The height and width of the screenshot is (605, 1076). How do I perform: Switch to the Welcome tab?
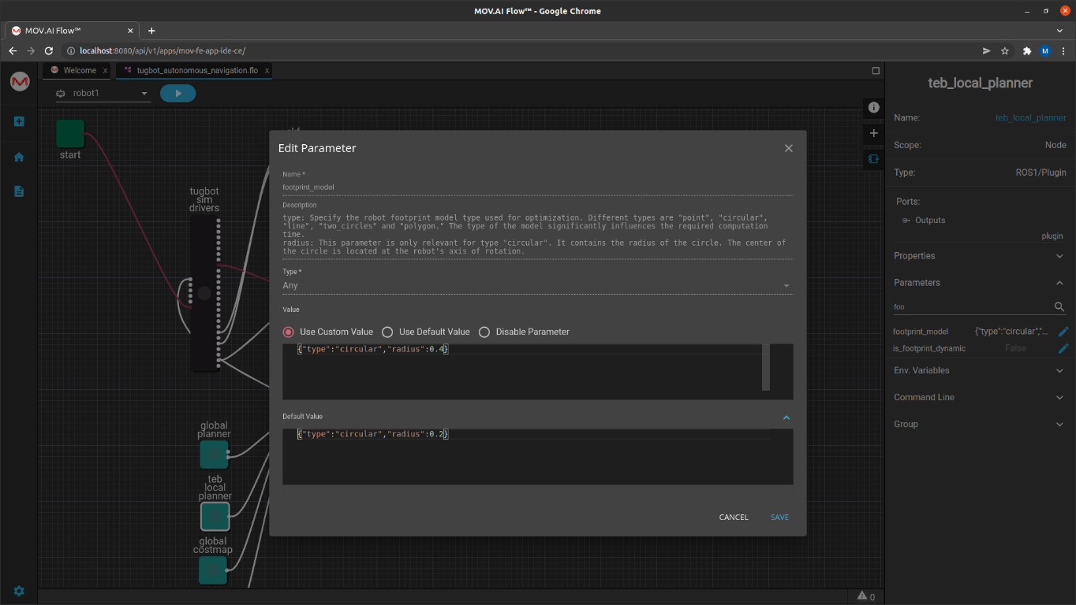(x=80, y=70)
